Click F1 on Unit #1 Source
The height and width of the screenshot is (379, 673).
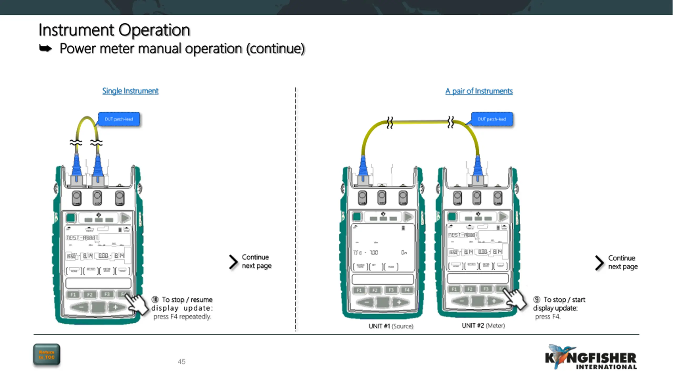pyautogui.click(x=359, y=290)
